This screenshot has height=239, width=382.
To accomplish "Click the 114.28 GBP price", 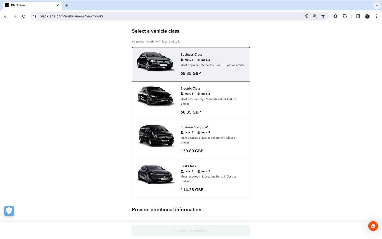I will pyautogui.click(x=192, y=190).
